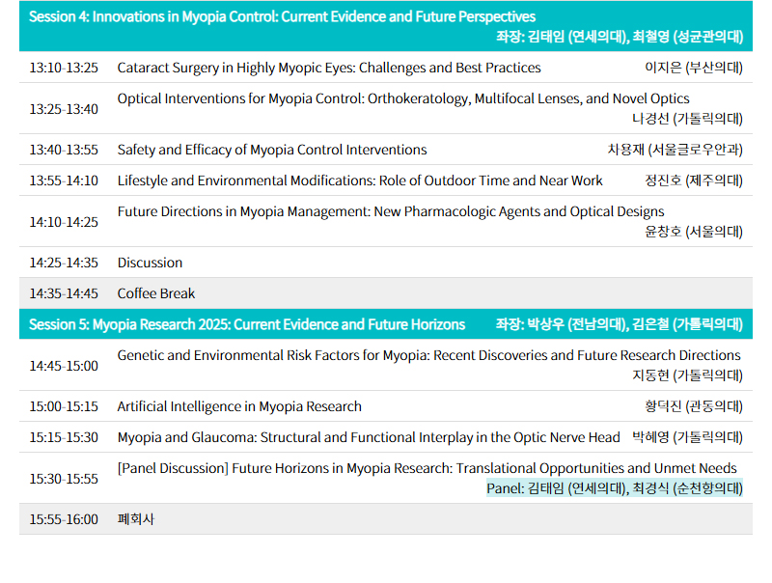Click speaker name 정진호 (제주의대)
Image resolution: width=772 pixels, height=583 pixels.
694,180
